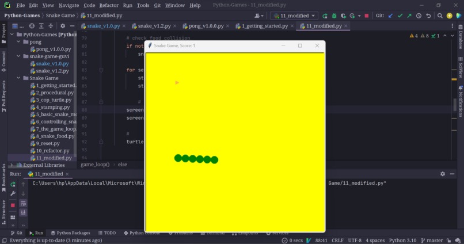Start debugging with the bug icon

click(x=334, y=16)
